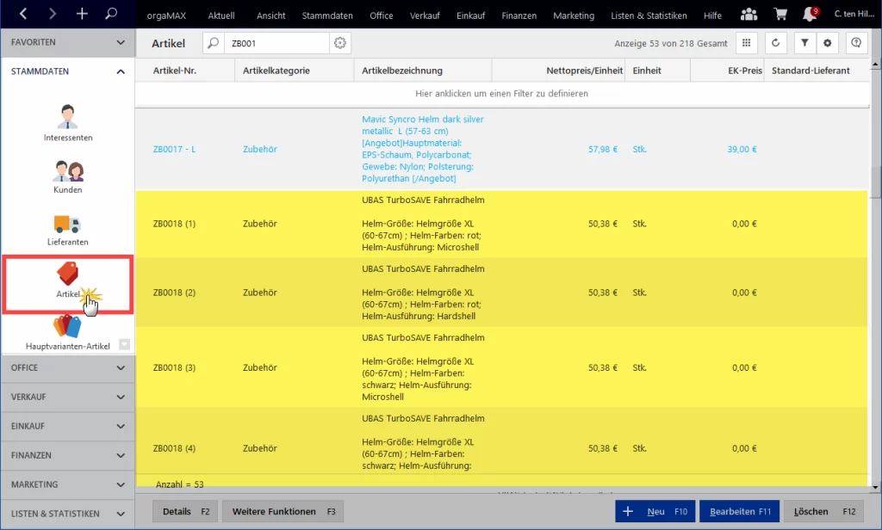Open the Ansicht menu

tap(271, 15)
